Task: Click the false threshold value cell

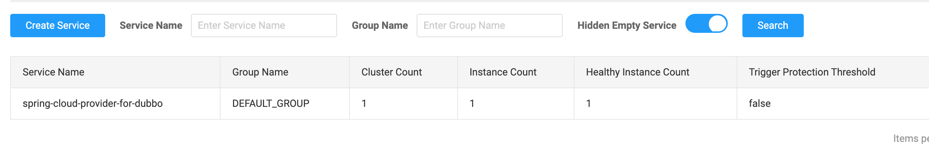Action: [833, 104]
